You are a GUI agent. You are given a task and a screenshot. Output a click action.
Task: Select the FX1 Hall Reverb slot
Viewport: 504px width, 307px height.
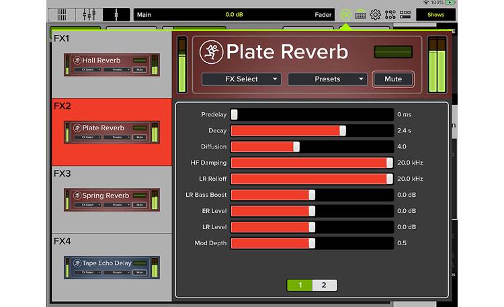[x=112, y=64]
